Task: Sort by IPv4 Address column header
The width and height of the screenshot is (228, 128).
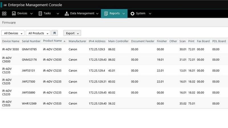Action: 97,41
